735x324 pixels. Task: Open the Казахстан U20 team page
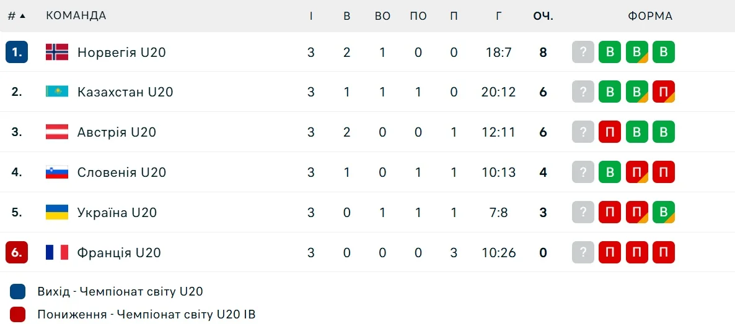(125, 92)
